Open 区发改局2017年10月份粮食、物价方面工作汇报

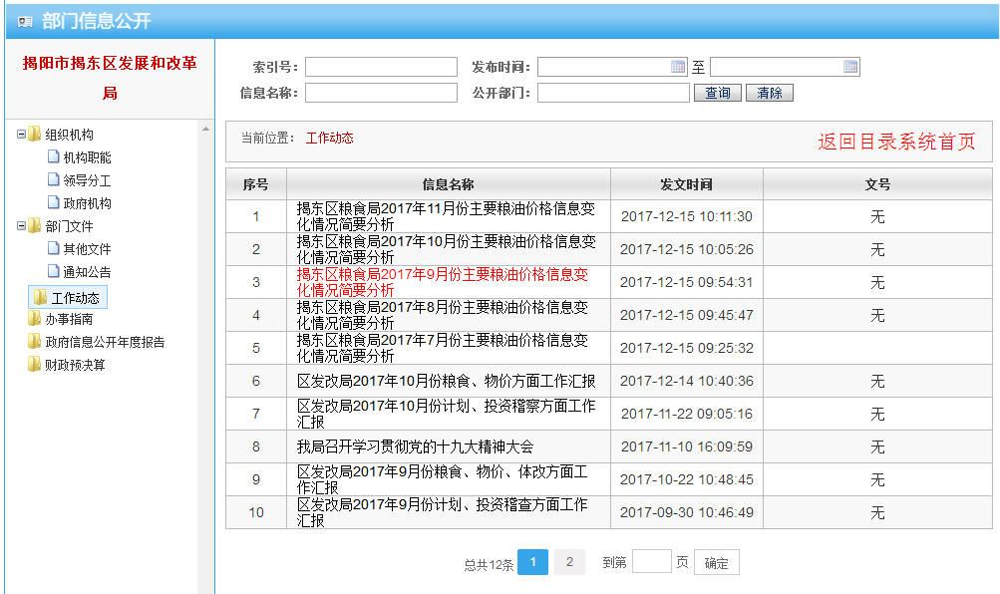tap(446, 381)
